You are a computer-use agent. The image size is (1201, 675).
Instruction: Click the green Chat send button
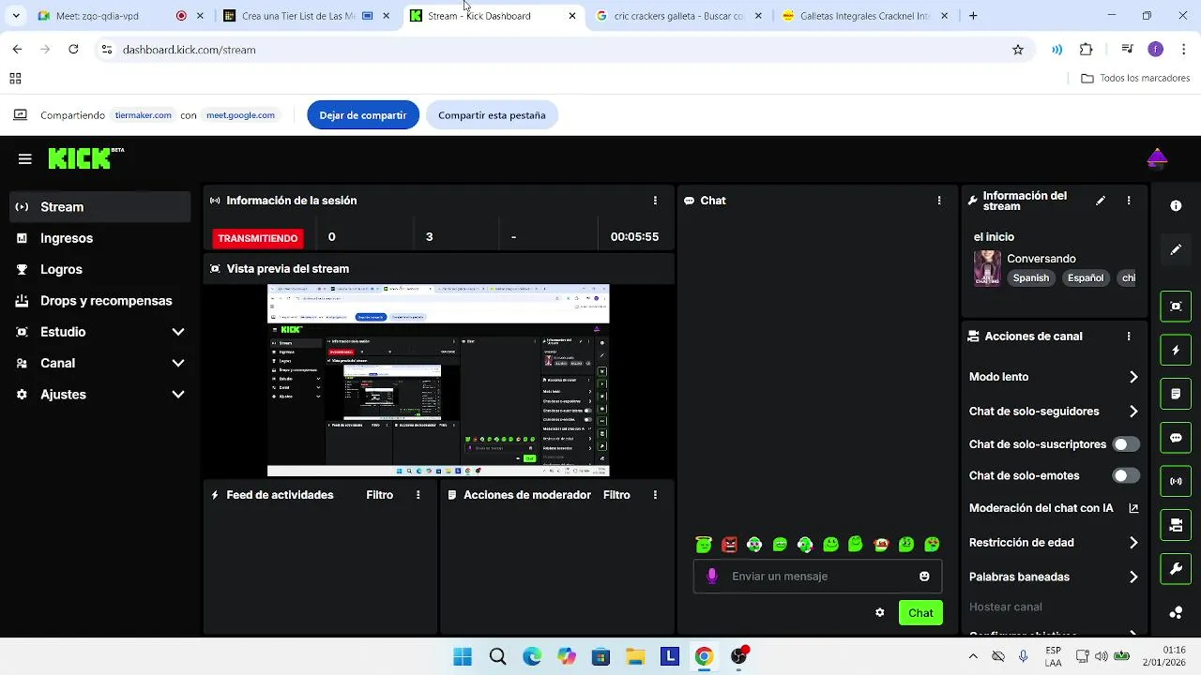[920, 613]
